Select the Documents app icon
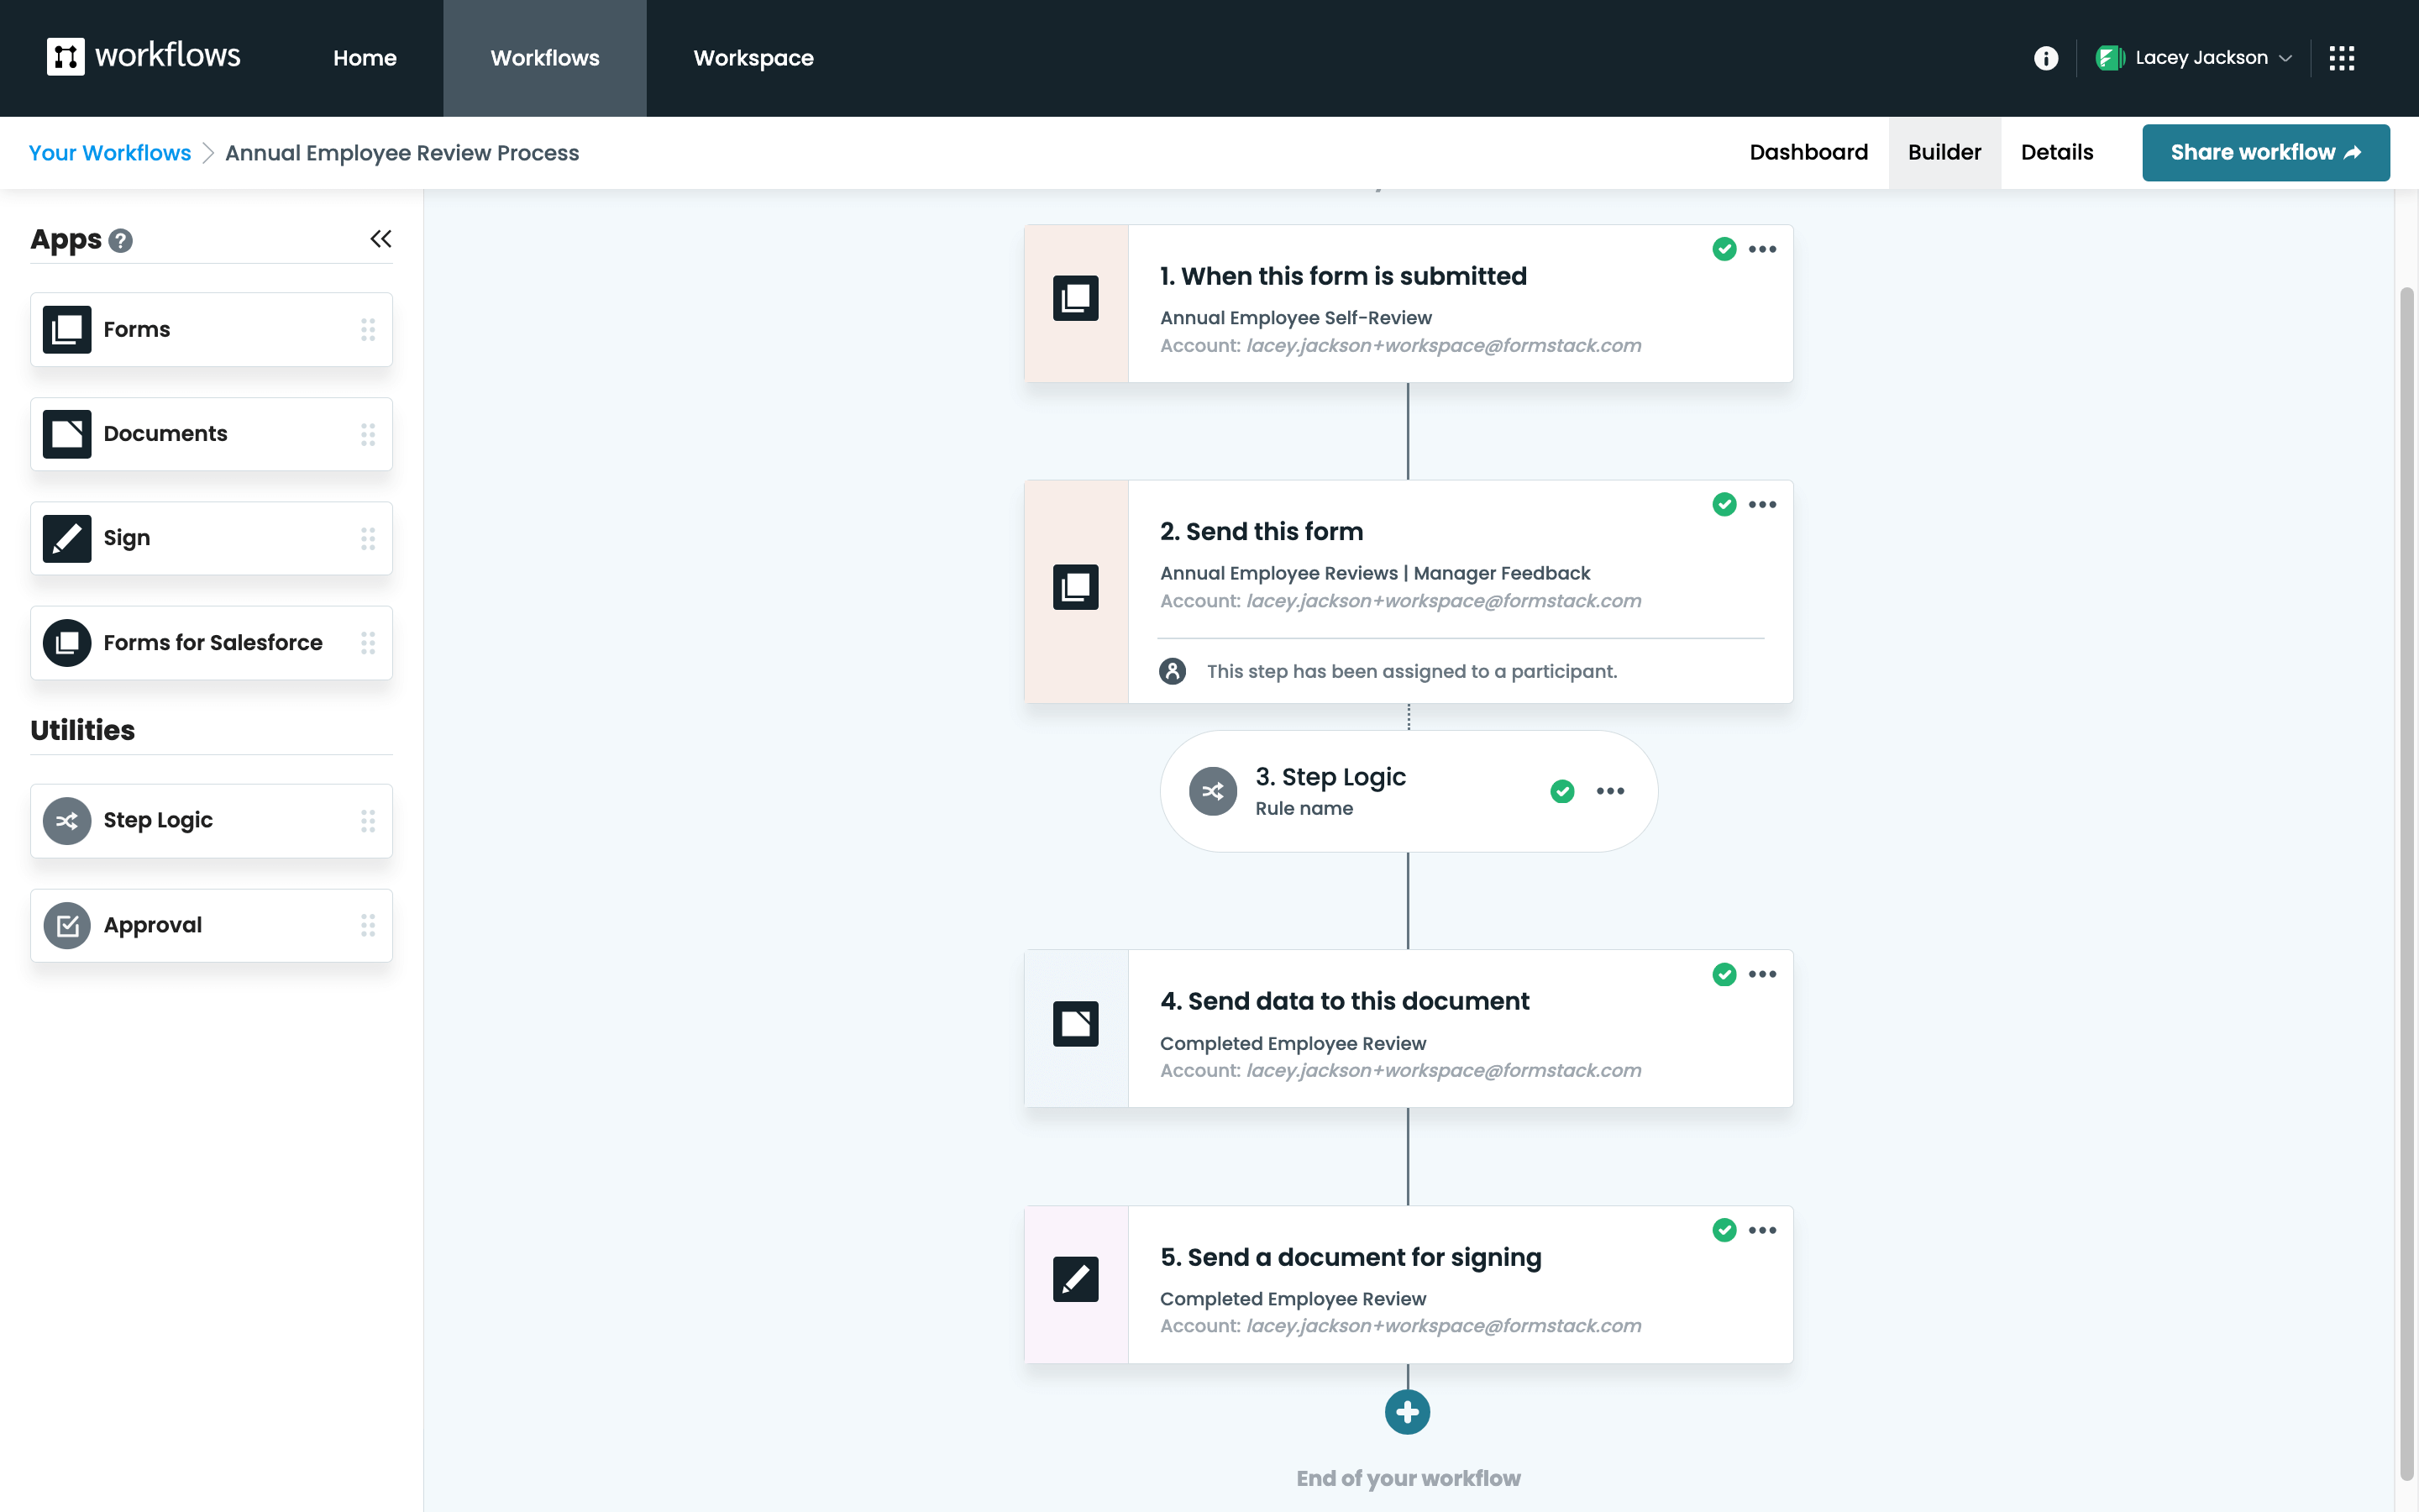The width and height of the screenshot is (2419, 1512). tap(66, 433)
